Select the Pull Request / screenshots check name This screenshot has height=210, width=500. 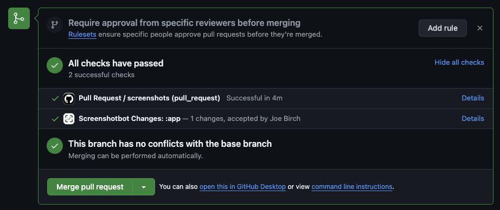(x=149, y=98)
